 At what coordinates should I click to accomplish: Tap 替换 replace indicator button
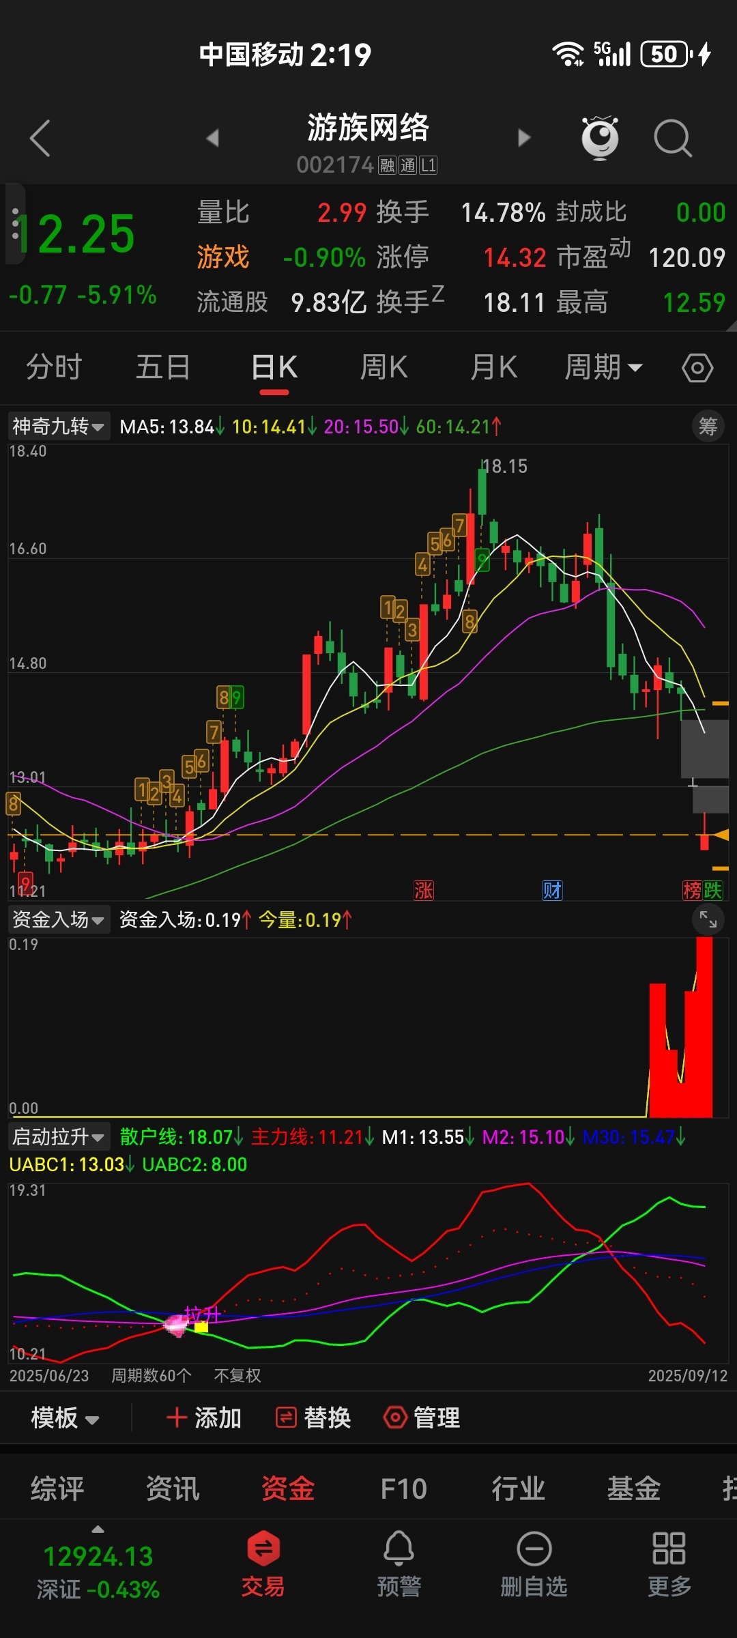313,1418
